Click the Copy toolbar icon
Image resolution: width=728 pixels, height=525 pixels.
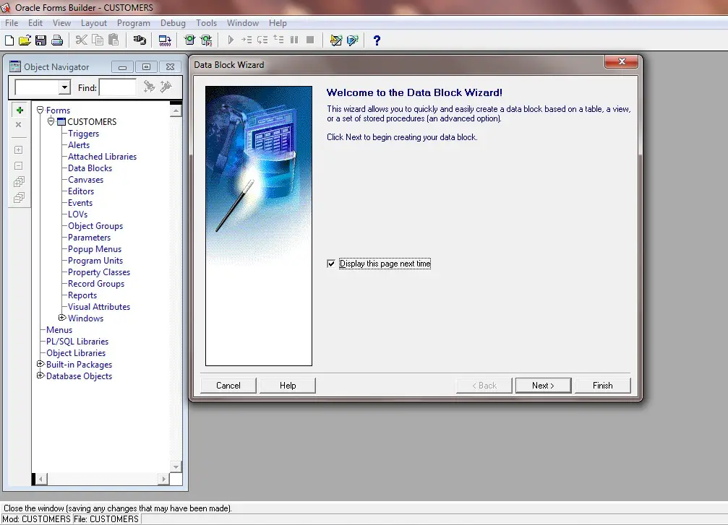pos(98,40)
